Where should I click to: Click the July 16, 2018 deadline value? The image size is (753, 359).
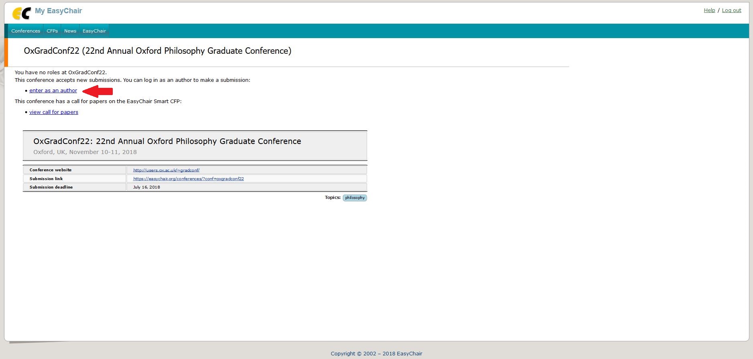click(x=147, y=187)
